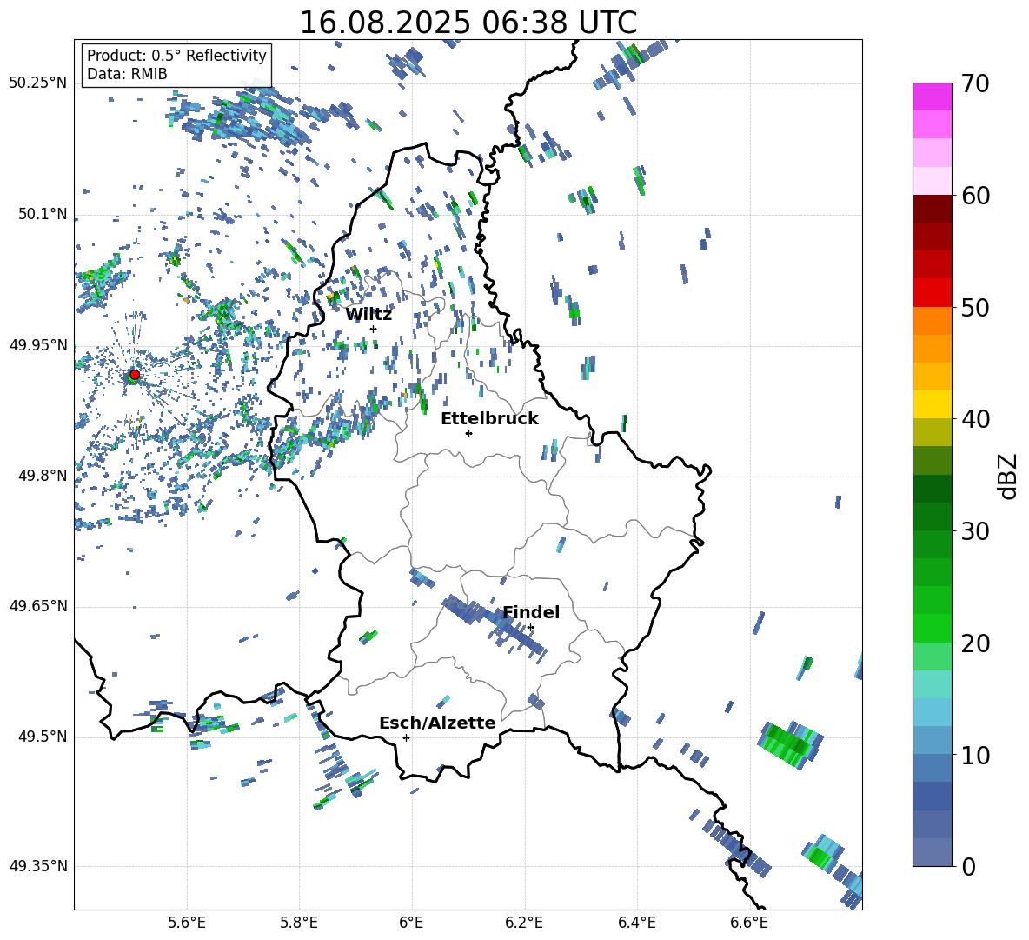Click the 6.4°E longitude label
Image resolution: width=1029 pixels, height=940 pixels.
coord(636,923)
